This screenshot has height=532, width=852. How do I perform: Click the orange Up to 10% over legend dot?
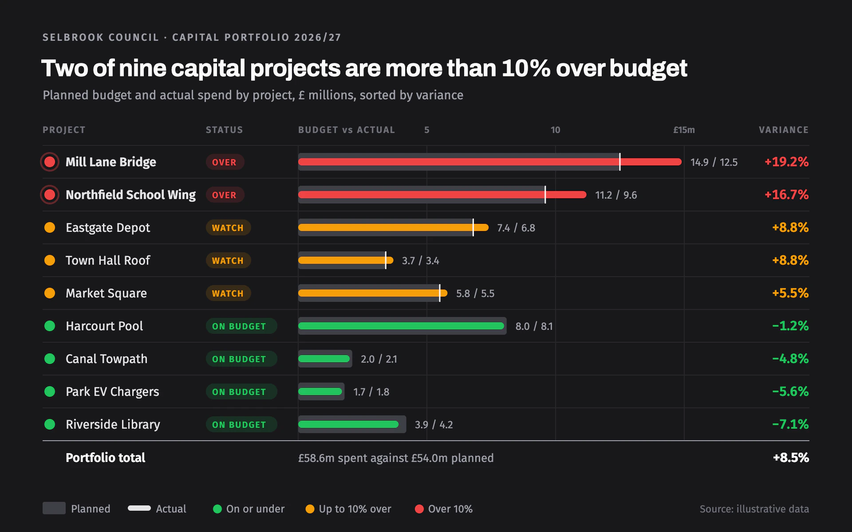310,509
